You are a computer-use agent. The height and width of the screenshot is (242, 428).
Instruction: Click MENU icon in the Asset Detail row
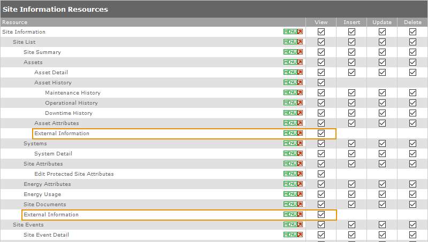click(293, 73)
